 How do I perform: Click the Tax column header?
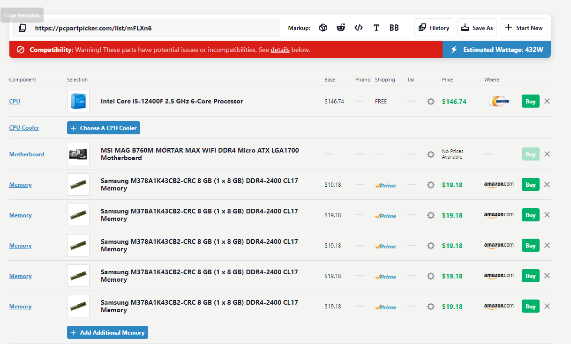pos(411,80)
